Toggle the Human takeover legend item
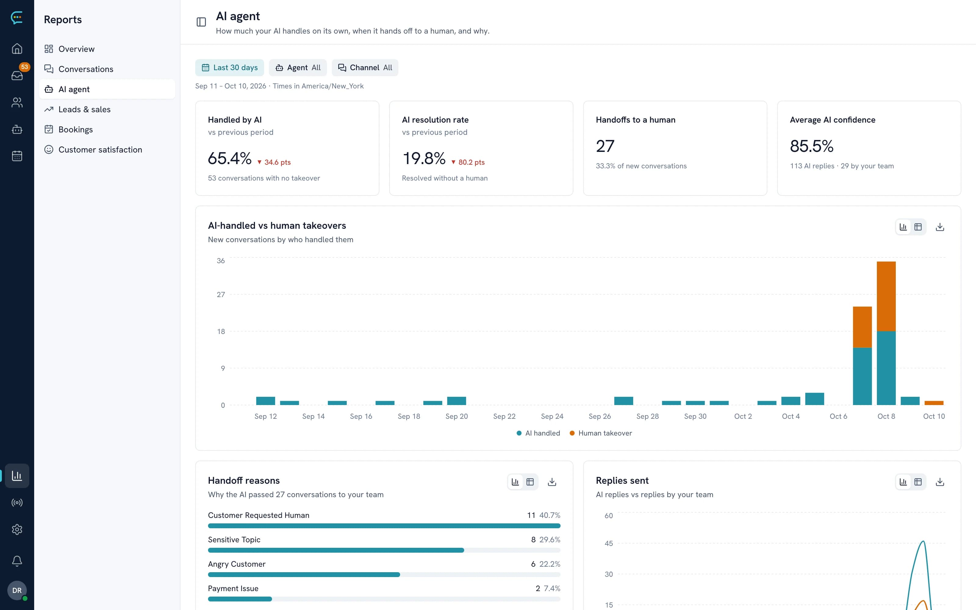Image resolution: width=976 pixels, height=610 pixels. pyautogui.click(x=601, y=433)
